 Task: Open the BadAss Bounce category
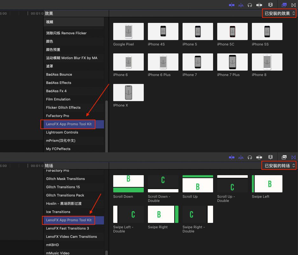click(x=74, y=74)
